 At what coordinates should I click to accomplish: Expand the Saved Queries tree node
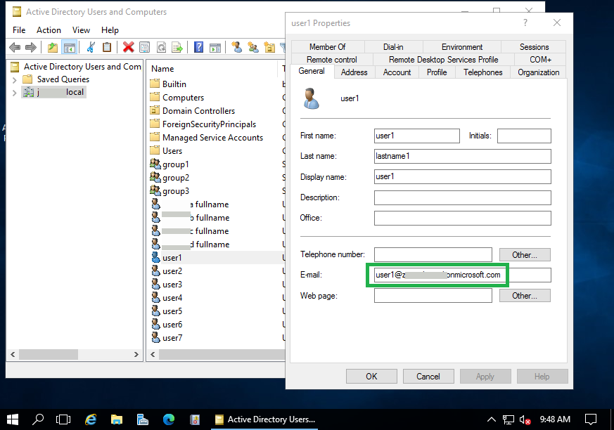click(x=15, y=79)
